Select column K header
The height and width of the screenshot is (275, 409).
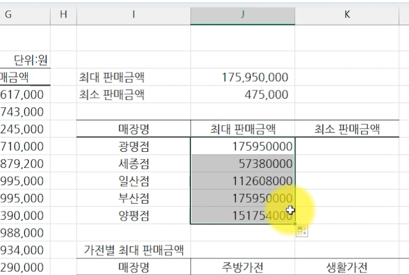pyautogui.click(x=347, y=15)
